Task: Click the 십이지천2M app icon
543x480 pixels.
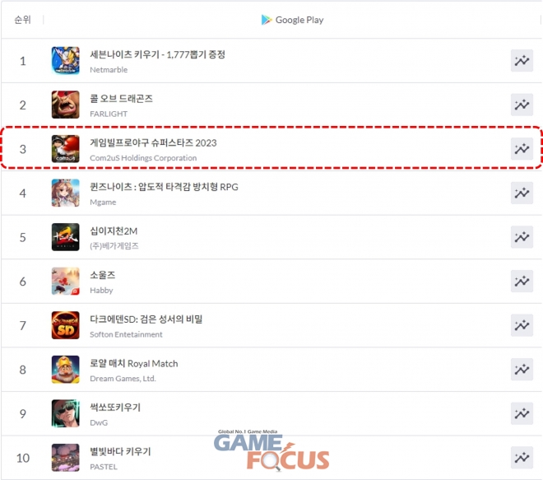Action: pos(66,237)
